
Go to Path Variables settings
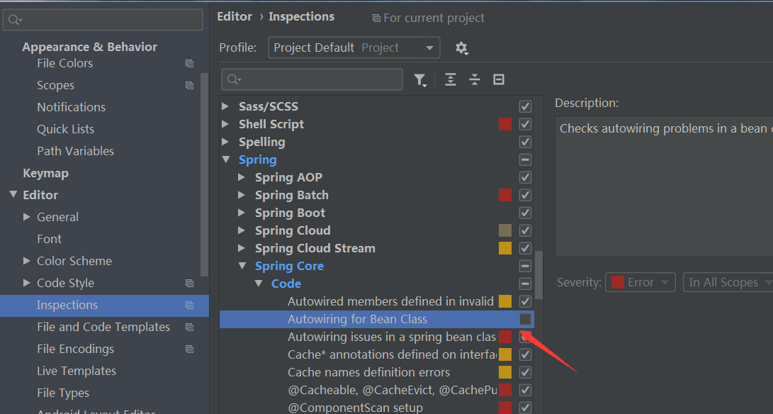pyautogui.click(x=75, y=151)
